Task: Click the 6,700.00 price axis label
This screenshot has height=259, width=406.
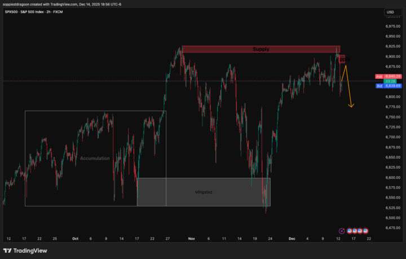Action: [x=393, y=137]
